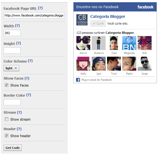Click the help icon next to Stream
The width and height of the screenshot is (158, 155).
point(19,112)
